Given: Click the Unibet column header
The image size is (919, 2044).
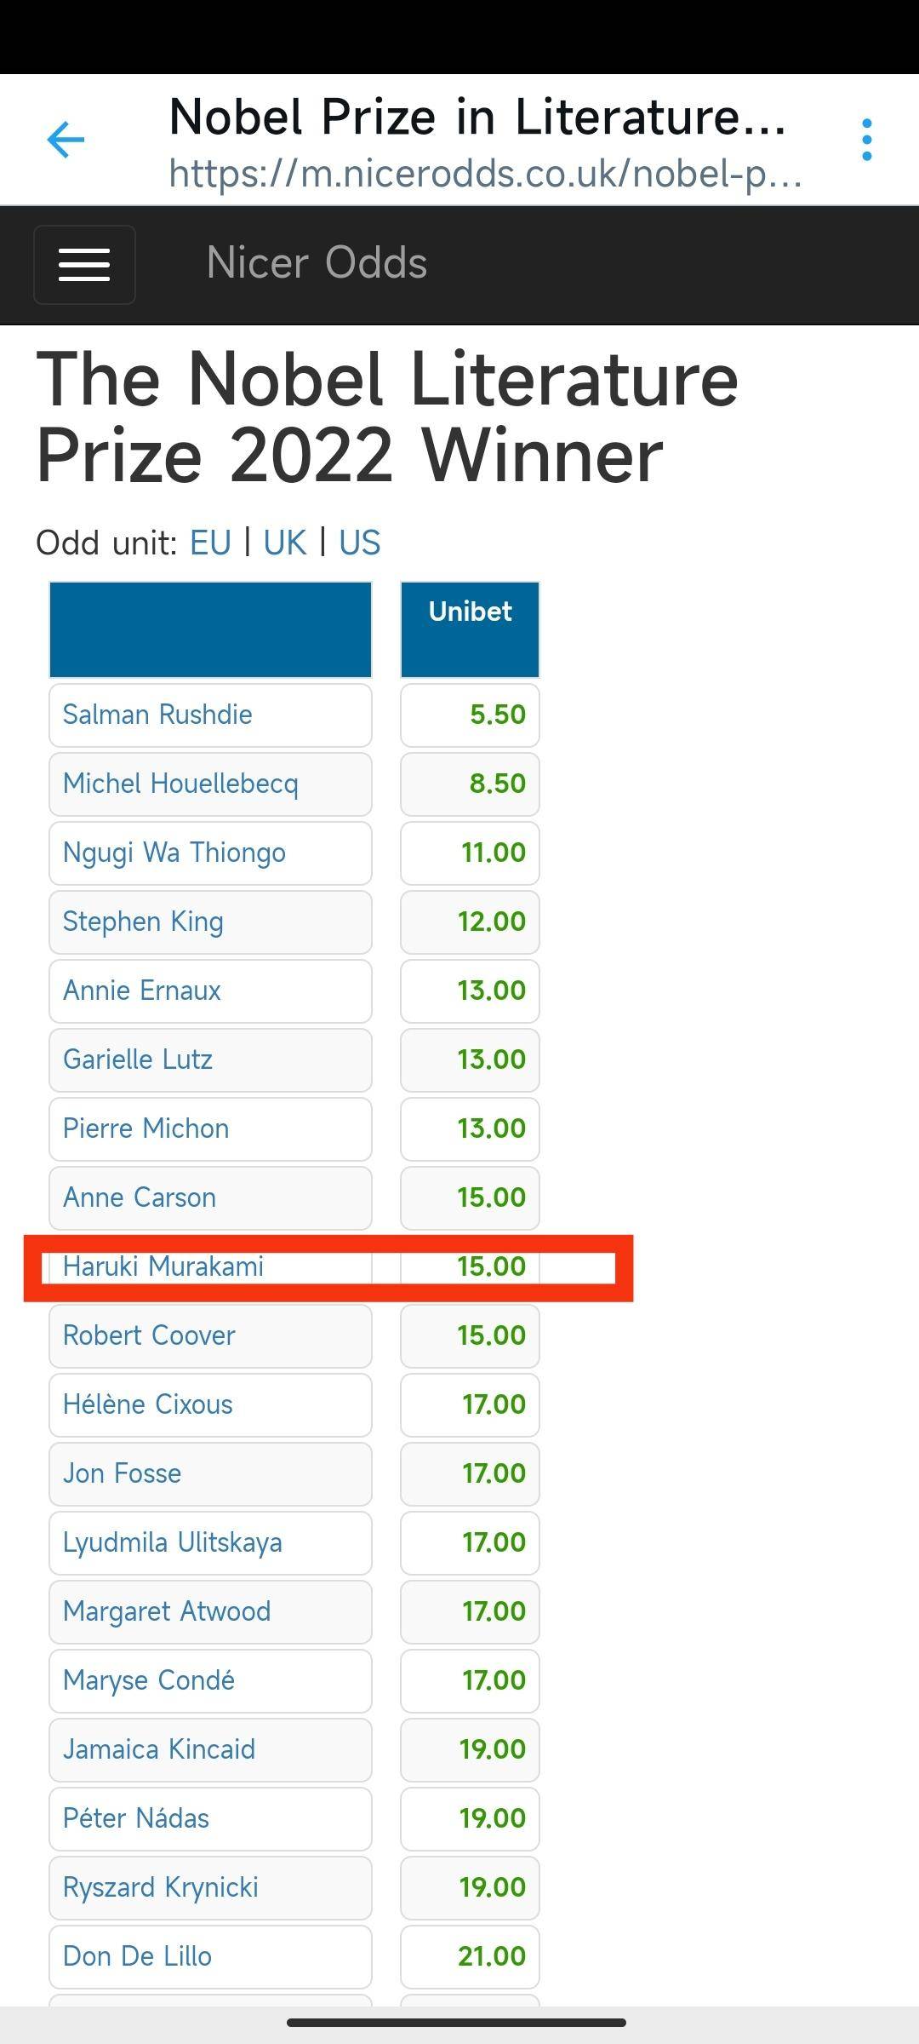Looking at the screenshot, I should tap(470, 612).
